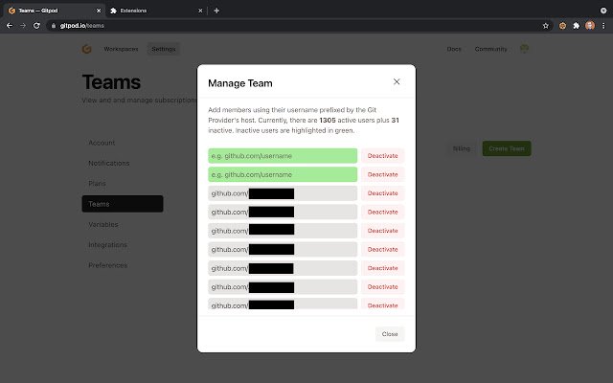The width and height of the screenshot is (613, 383).
Task: Bookmark this page using the star icon
Action: (546, 26)
